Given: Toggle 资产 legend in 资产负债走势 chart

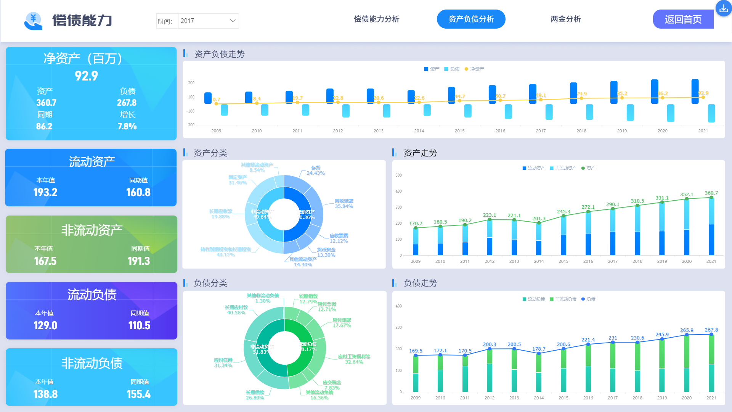Looking at the screenshot, I should pos(432,69).
